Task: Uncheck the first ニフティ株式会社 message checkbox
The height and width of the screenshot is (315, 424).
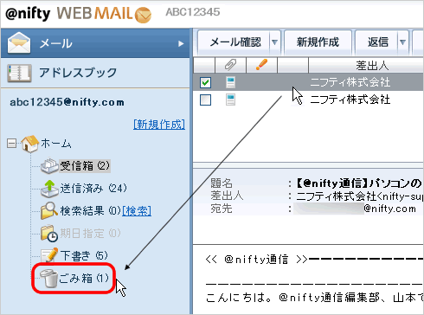Action: (205, 82)
